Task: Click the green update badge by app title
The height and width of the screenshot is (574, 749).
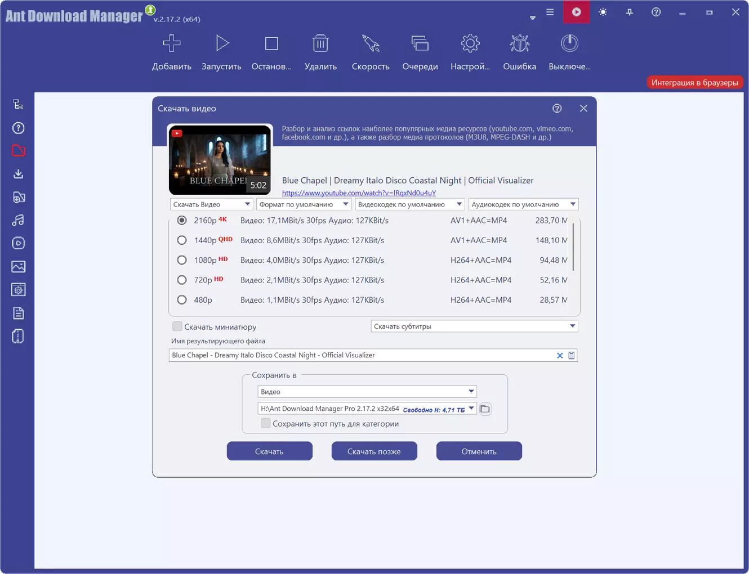Action: (150, 10)
